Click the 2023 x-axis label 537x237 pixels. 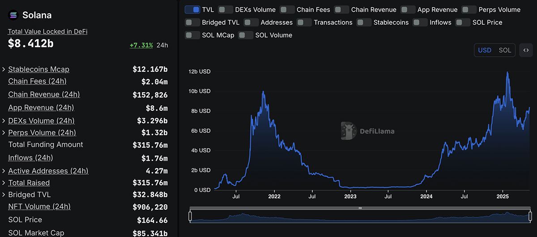pyautogui.click(x=350, y=196)
